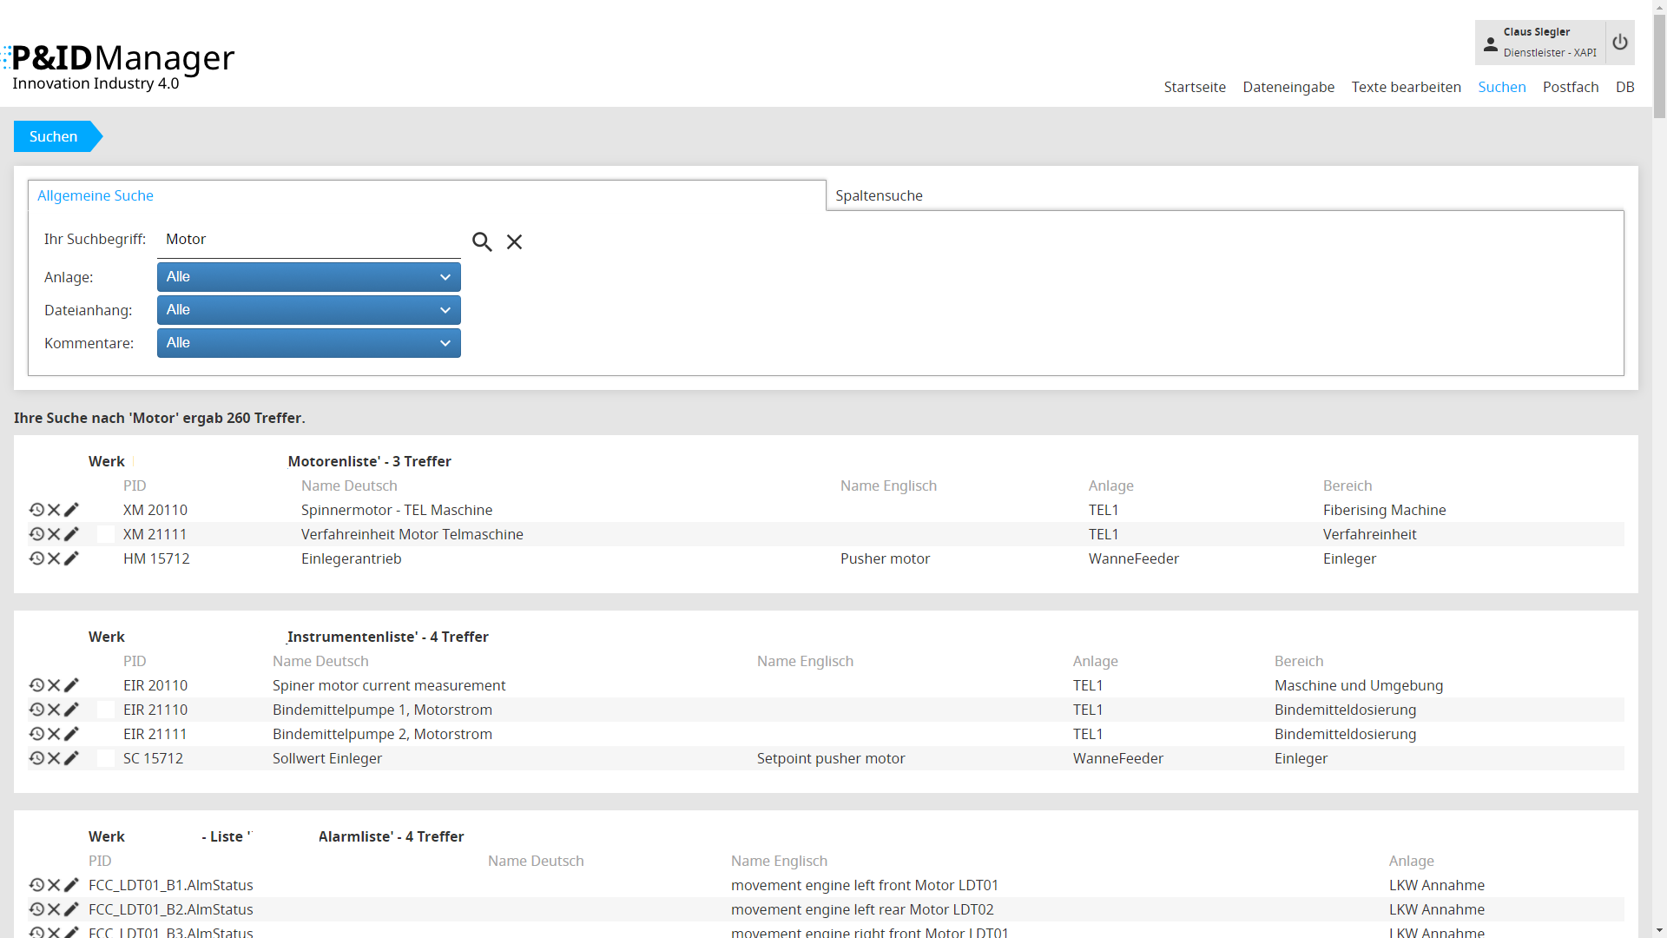Open history for row XM 20110
Image resolution: width=1667 pixels, height=938 pixels.
pyautogui.click(x=36, y=510)
